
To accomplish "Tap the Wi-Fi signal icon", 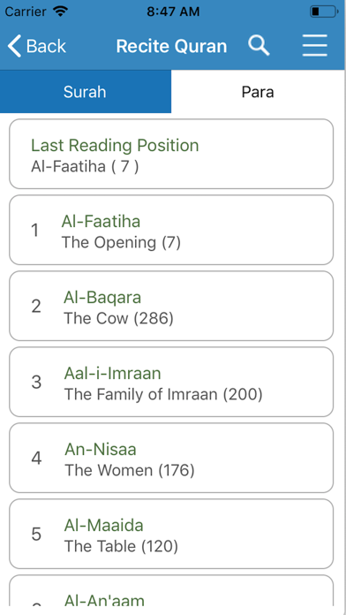I will click(60, 11).
